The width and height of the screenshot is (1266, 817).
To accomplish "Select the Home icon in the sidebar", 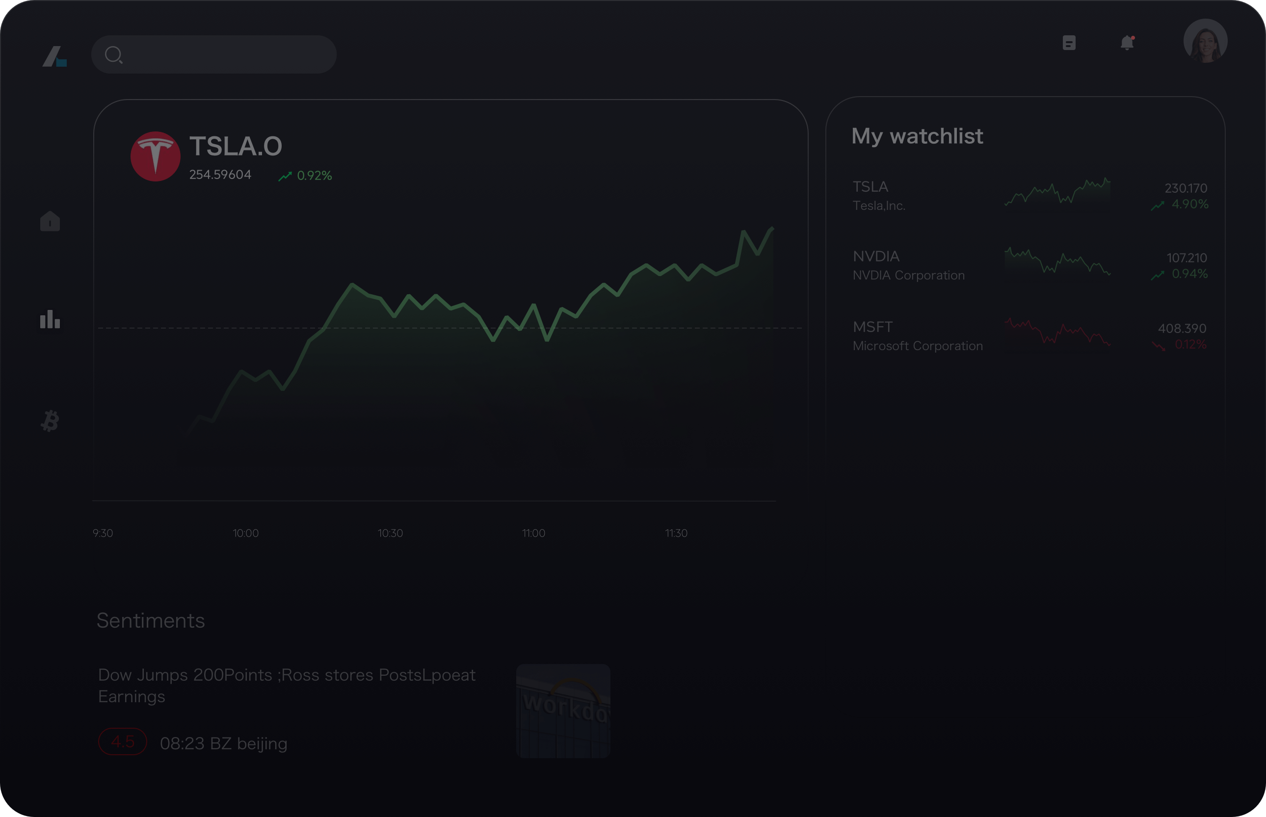I will coord(50,221).
